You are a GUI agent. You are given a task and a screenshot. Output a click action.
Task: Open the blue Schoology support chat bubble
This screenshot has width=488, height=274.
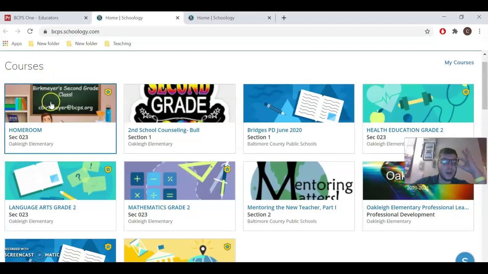[465, 258]
